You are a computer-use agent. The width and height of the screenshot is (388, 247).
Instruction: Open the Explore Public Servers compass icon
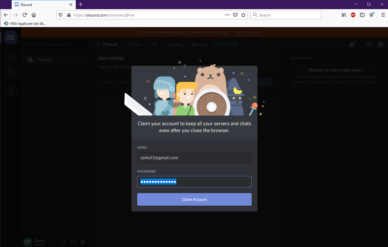[10, 72]
